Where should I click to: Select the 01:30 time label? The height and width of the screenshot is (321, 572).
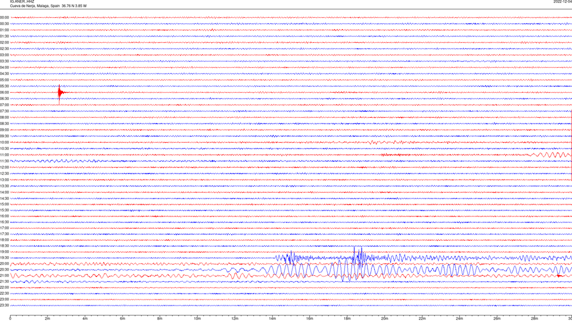point(4,36)
